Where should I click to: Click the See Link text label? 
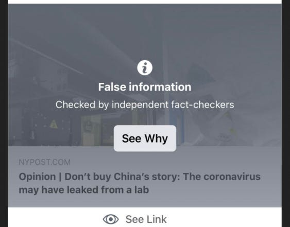point(146,219)
